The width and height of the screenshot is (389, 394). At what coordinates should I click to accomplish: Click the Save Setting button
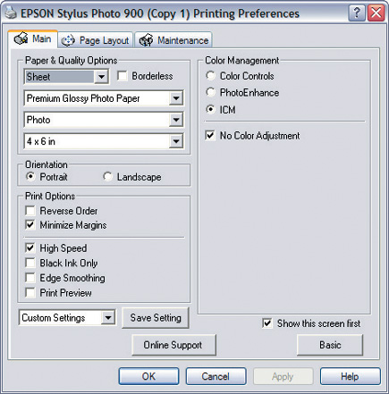click(156, 318)
